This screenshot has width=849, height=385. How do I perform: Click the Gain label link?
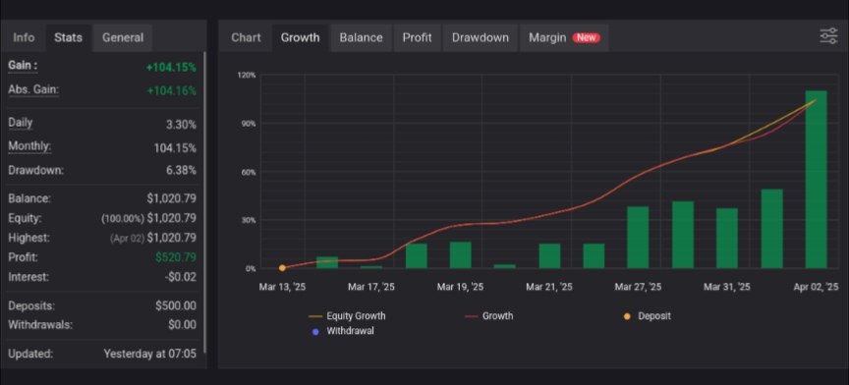[23, 66]
